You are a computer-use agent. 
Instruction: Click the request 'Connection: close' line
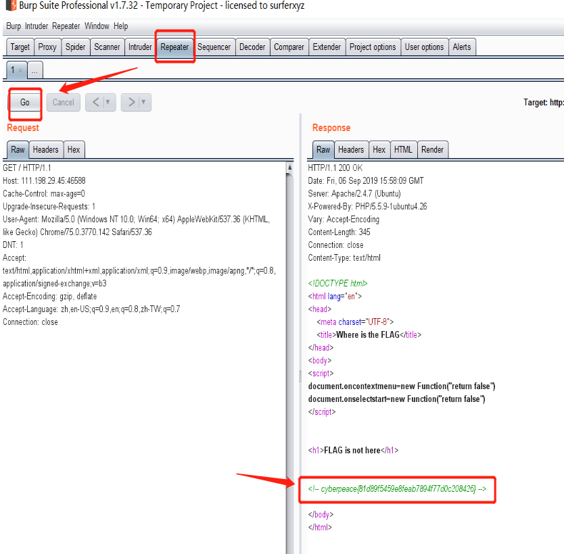click(x=30, y=322)
